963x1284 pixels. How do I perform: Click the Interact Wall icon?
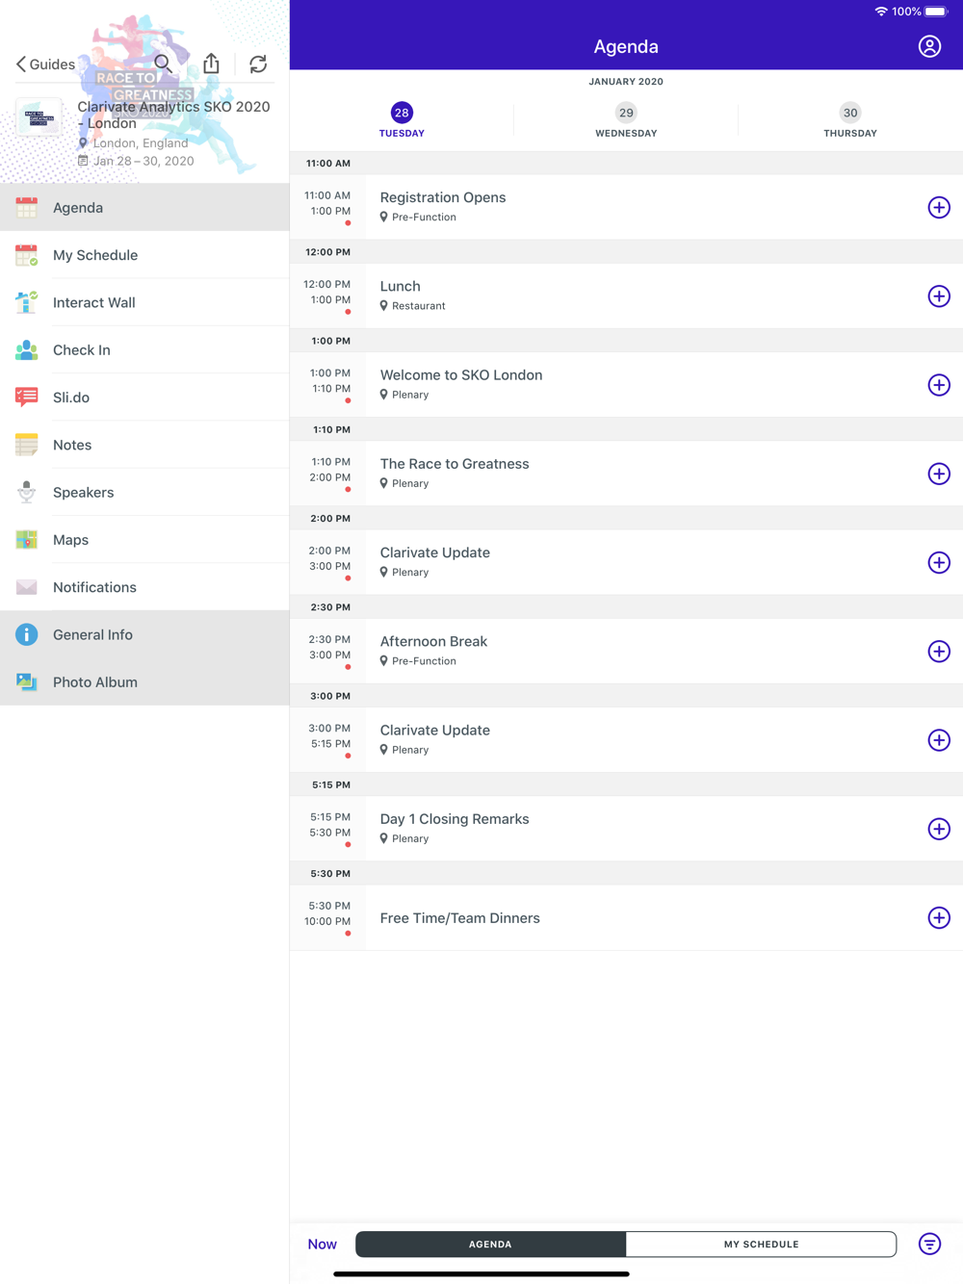(x=27, y=302)
